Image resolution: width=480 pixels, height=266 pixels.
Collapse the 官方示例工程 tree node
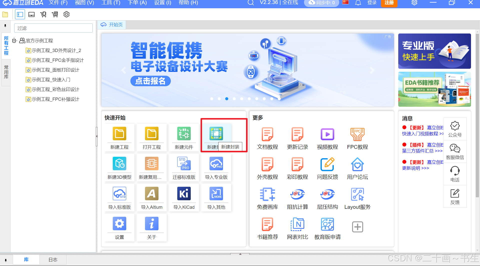click(14, 40)
